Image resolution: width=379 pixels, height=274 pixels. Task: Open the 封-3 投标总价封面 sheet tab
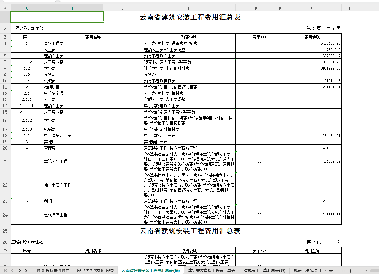pos(53,271)
